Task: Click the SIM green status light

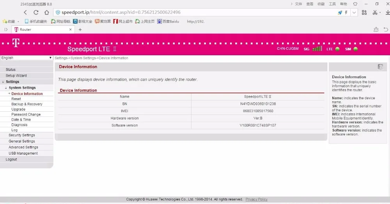Action: tap(356, 49)
